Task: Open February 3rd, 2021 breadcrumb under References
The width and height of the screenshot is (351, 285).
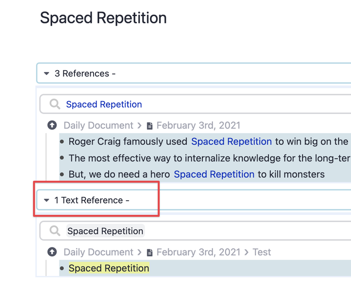Action: click(x=198, y=126)
